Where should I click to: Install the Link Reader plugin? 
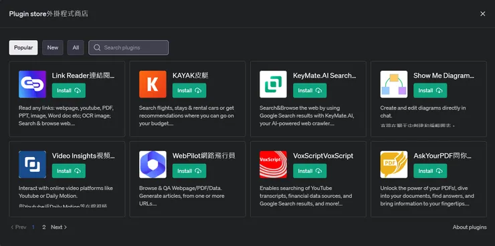click(68, 90)
